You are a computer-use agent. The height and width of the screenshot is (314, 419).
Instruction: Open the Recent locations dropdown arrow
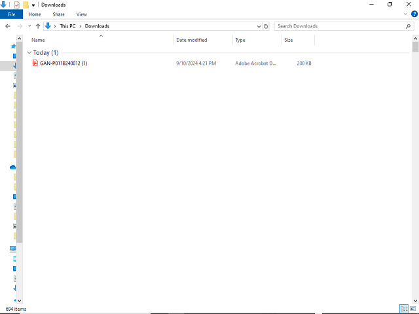point(29,26)
